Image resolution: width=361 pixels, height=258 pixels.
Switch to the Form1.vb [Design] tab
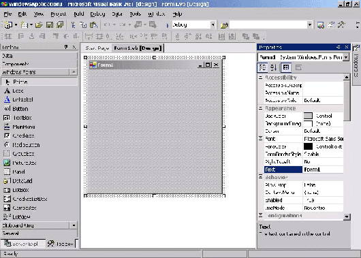pyautogui.click(x=138, y=48)
